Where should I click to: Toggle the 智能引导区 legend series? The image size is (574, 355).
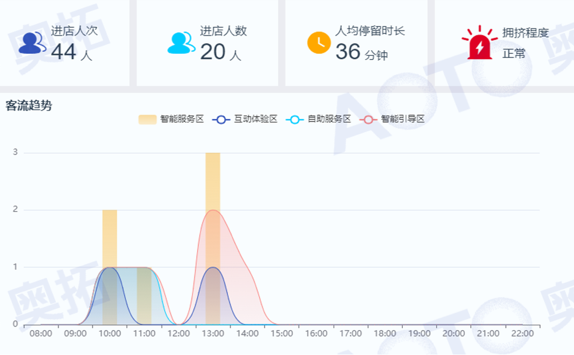click(392, 119)
